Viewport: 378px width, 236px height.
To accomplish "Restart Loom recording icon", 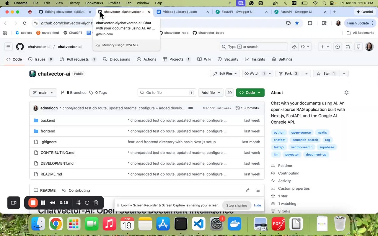I will (87, 203).
